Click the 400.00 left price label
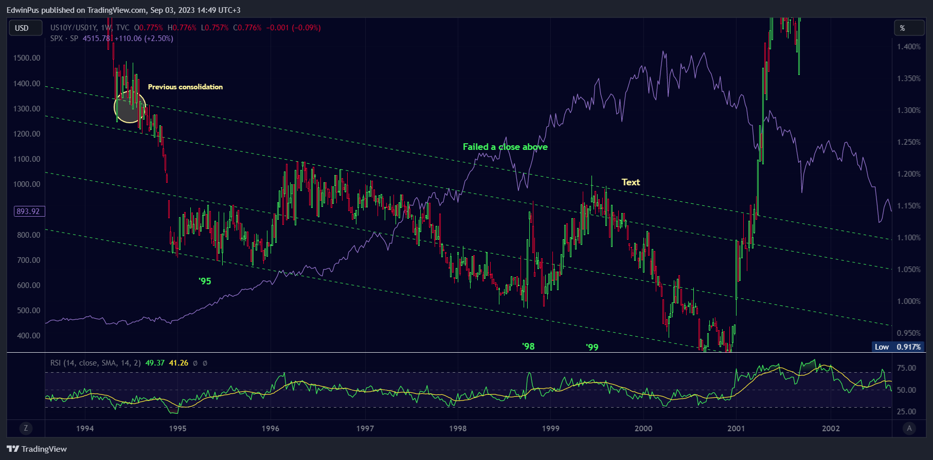The height and width of the screenshot is (460, 933). tap(28, 336)
